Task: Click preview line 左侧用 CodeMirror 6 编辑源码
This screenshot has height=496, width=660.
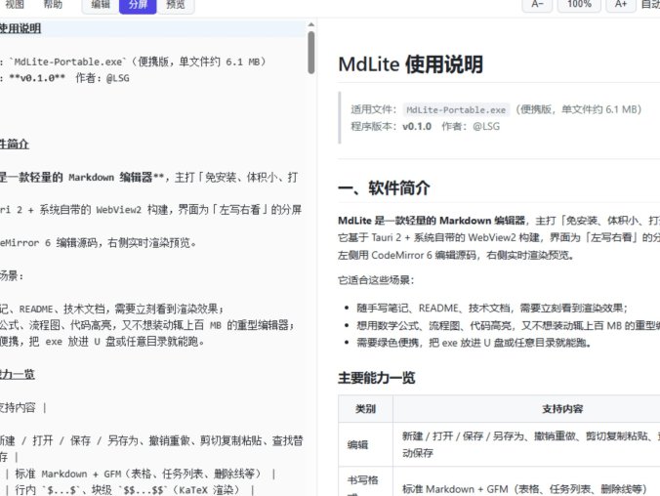Action: (x=455, y=255)
